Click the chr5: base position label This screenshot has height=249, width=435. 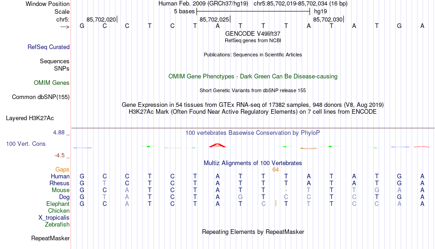coord(63,19)
